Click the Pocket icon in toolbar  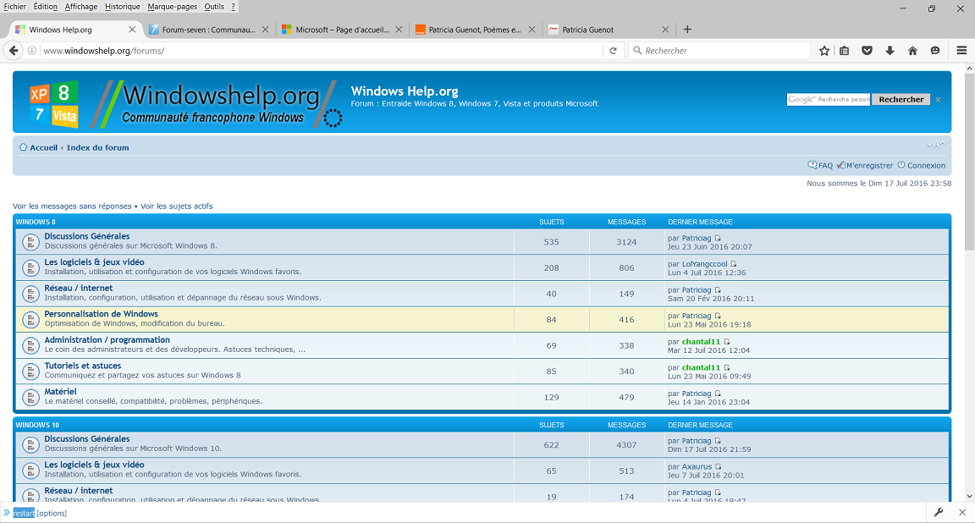867,51
